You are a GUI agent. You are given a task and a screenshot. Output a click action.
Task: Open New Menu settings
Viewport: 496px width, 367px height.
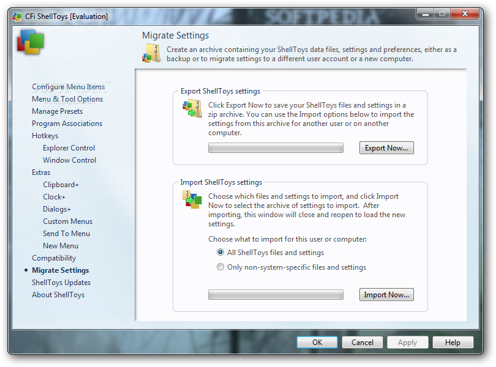pos(61,246)
